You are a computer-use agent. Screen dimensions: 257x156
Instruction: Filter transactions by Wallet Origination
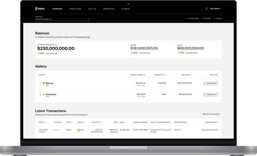tap(171, 122)
